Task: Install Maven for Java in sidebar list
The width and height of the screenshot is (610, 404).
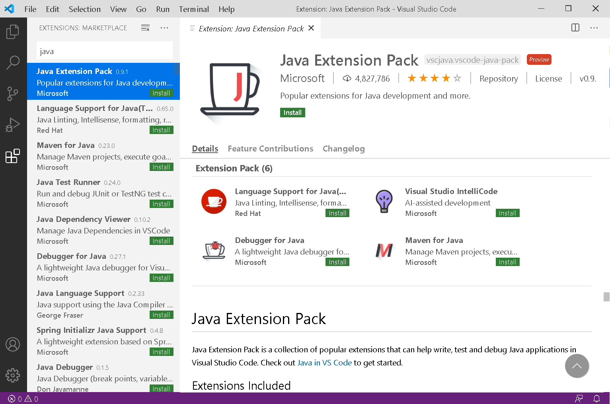Action: click(161, 167)
